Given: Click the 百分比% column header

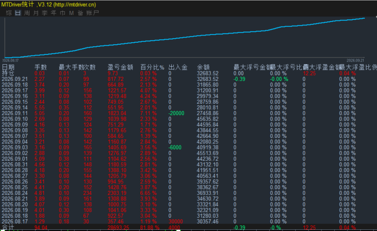Looking at the screenshot, I should [x=152, y=67].
